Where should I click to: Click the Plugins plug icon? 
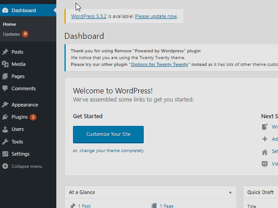(x=5, y=117)
